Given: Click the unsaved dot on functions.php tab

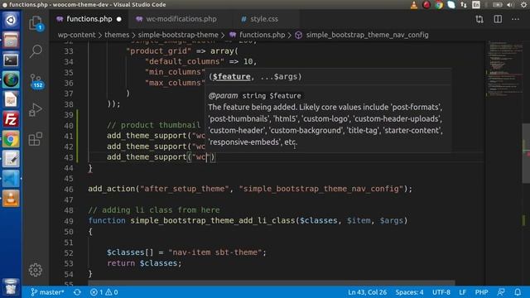Looking at the screenshot, I should tap(119, 19).
